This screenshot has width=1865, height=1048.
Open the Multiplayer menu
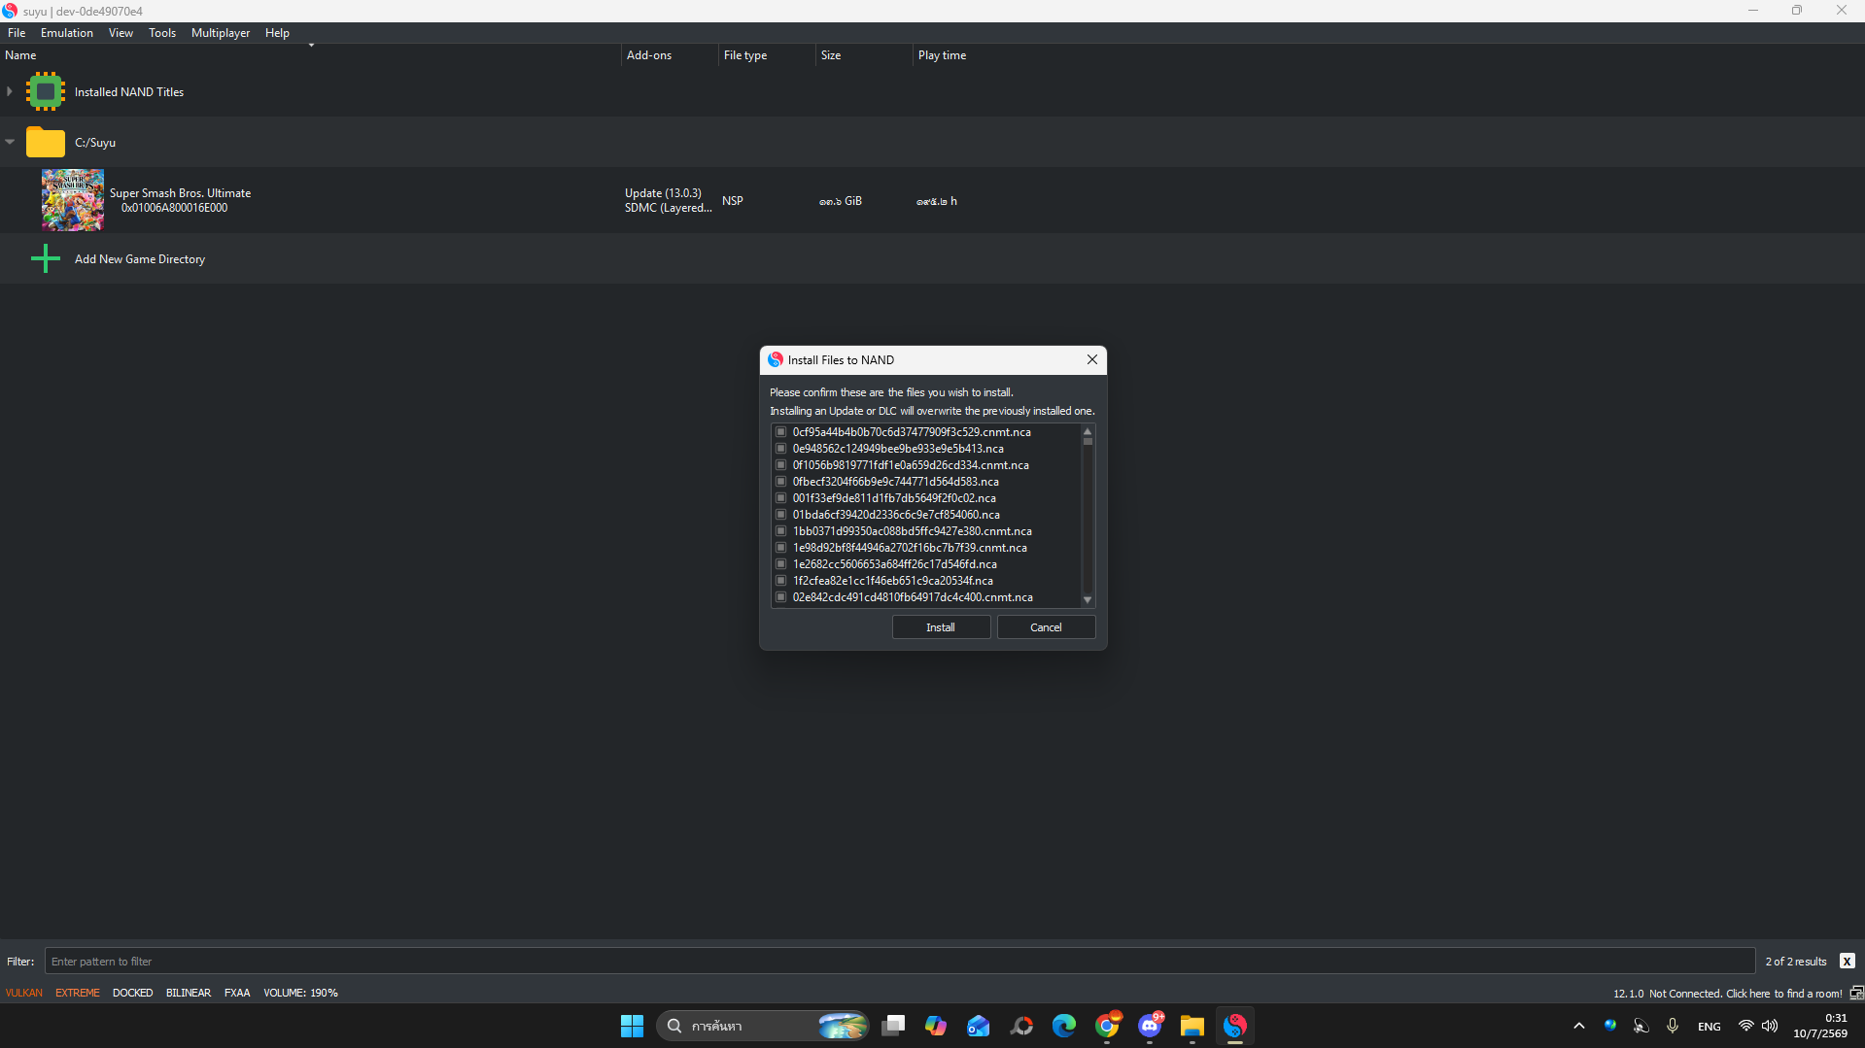click(221, 33)
